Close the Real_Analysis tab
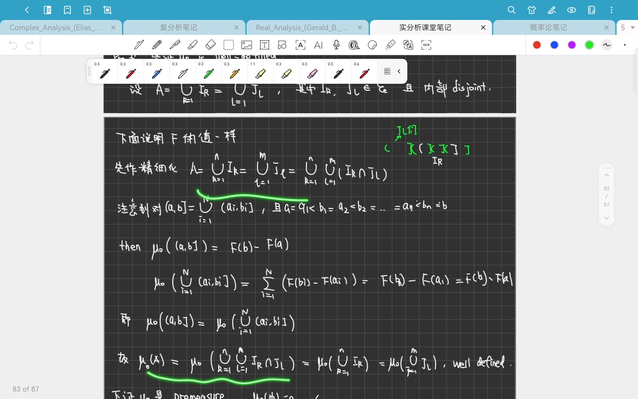 360,27
